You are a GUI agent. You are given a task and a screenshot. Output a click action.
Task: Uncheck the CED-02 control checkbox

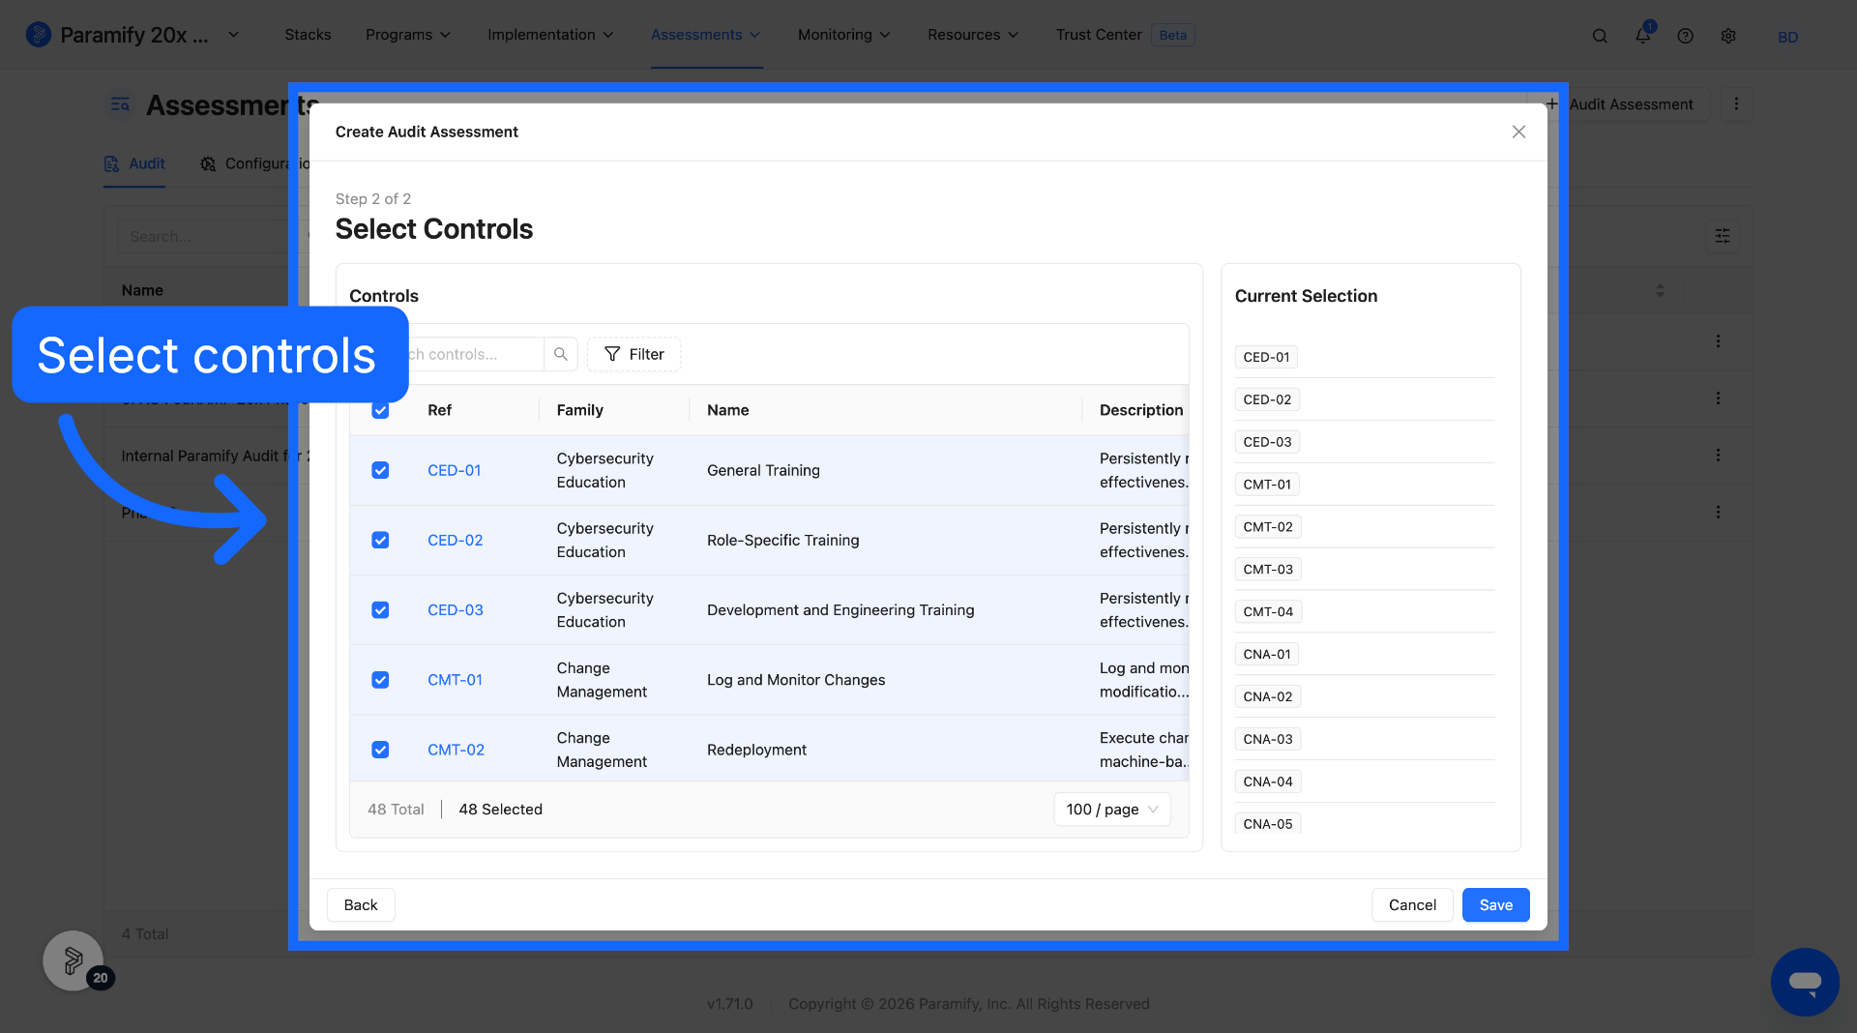[x=380, y=540]
